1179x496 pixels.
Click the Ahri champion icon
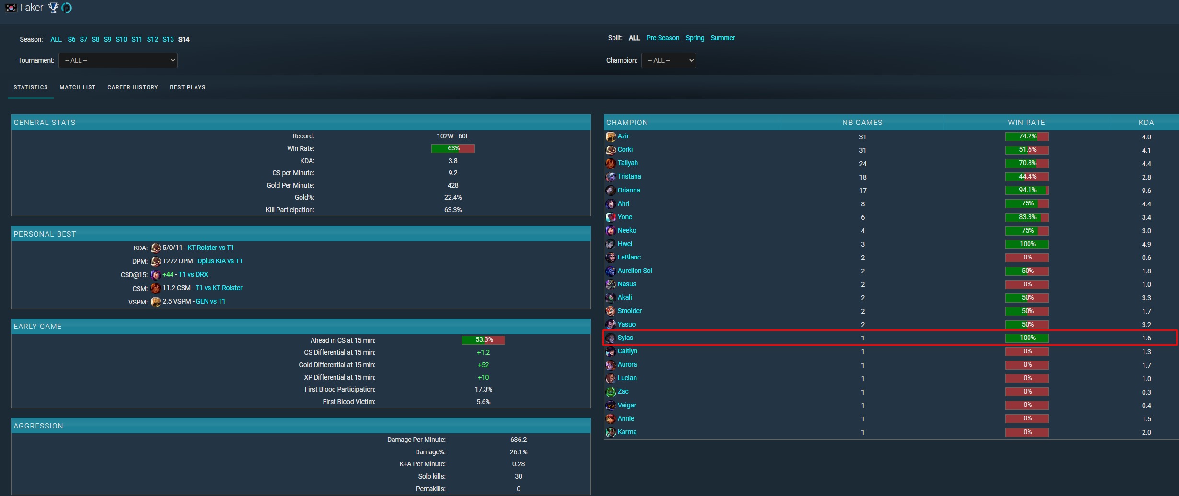(x=611, y=204)
